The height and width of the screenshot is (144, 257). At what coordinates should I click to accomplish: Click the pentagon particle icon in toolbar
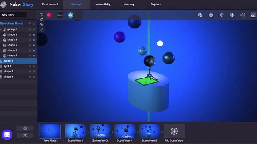(x=232, y=15)
